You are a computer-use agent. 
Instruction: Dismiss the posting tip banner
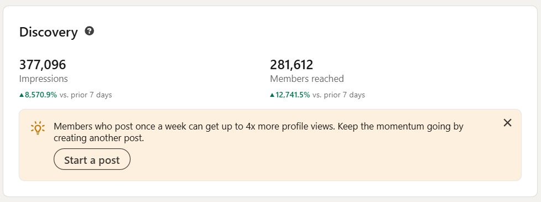pos(507,122)
